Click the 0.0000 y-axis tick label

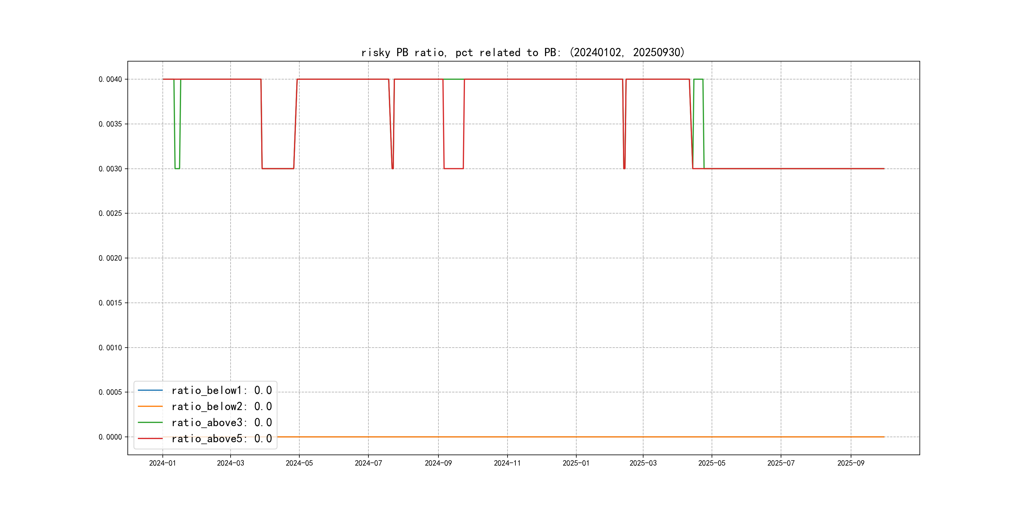pyautogui.click(x=110, y=437)
